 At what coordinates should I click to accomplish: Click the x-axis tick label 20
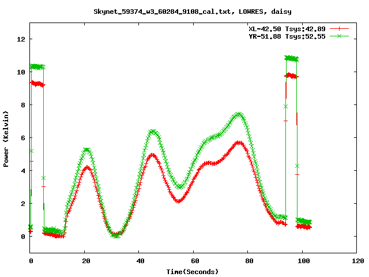pos(86,261)
